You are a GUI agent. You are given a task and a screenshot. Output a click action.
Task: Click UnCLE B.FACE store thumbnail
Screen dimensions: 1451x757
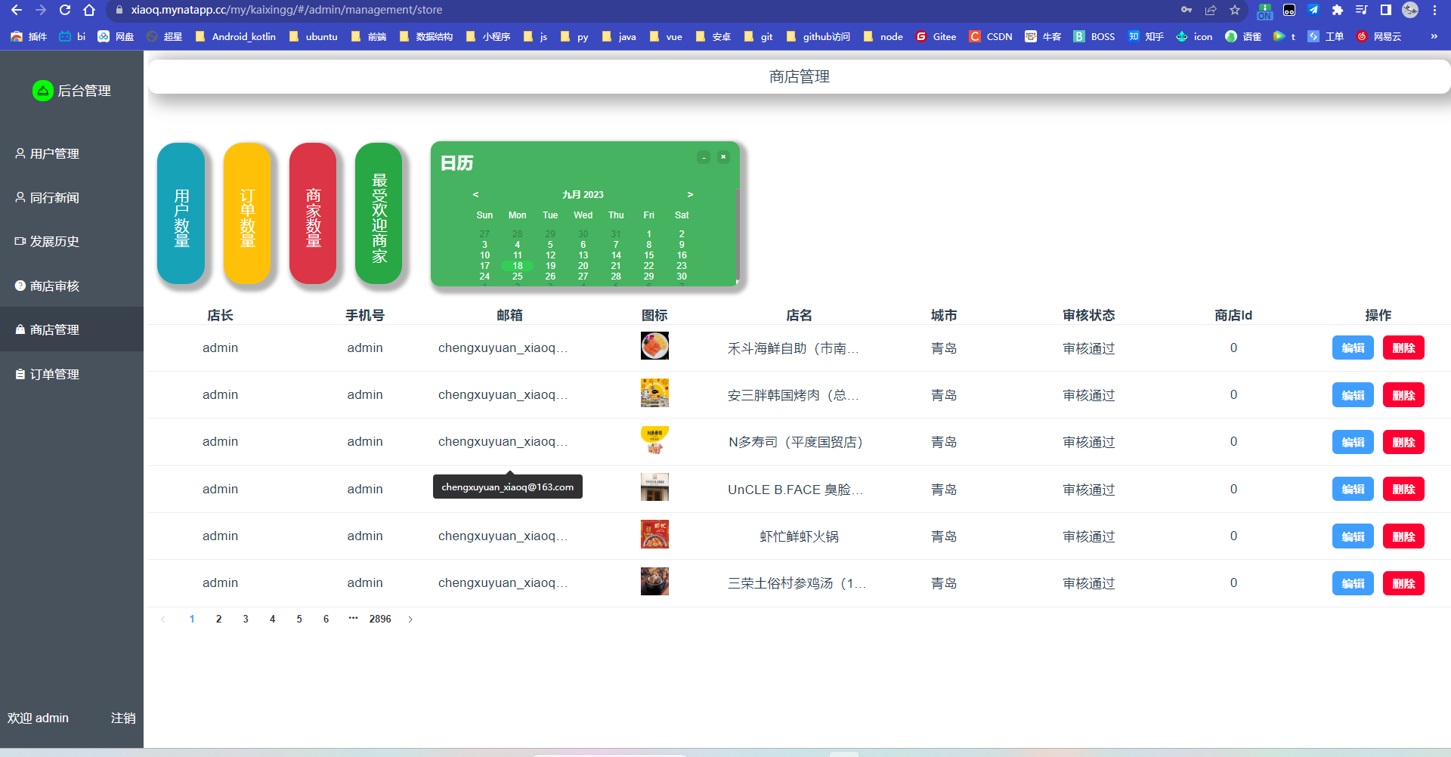tap(654, 487)
